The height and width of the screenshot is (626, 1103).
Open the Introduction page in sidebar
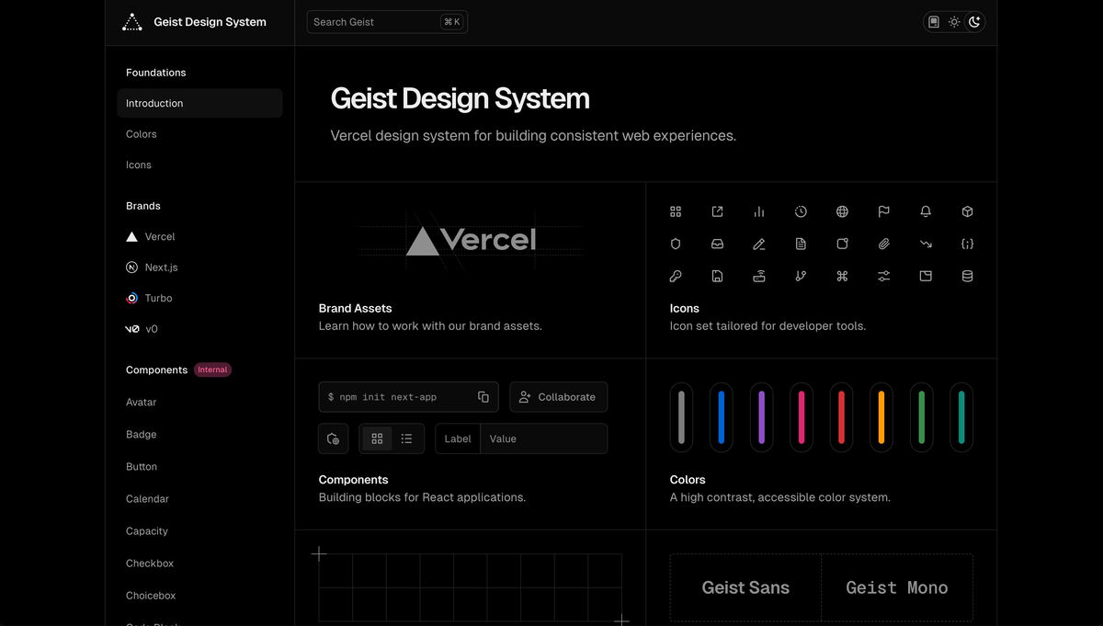click(x=199, y=103)
